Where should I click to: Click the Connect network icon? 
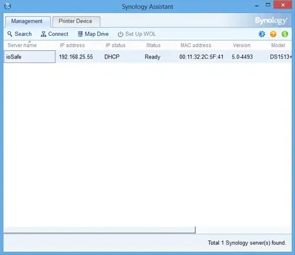(x=43, y=34)
